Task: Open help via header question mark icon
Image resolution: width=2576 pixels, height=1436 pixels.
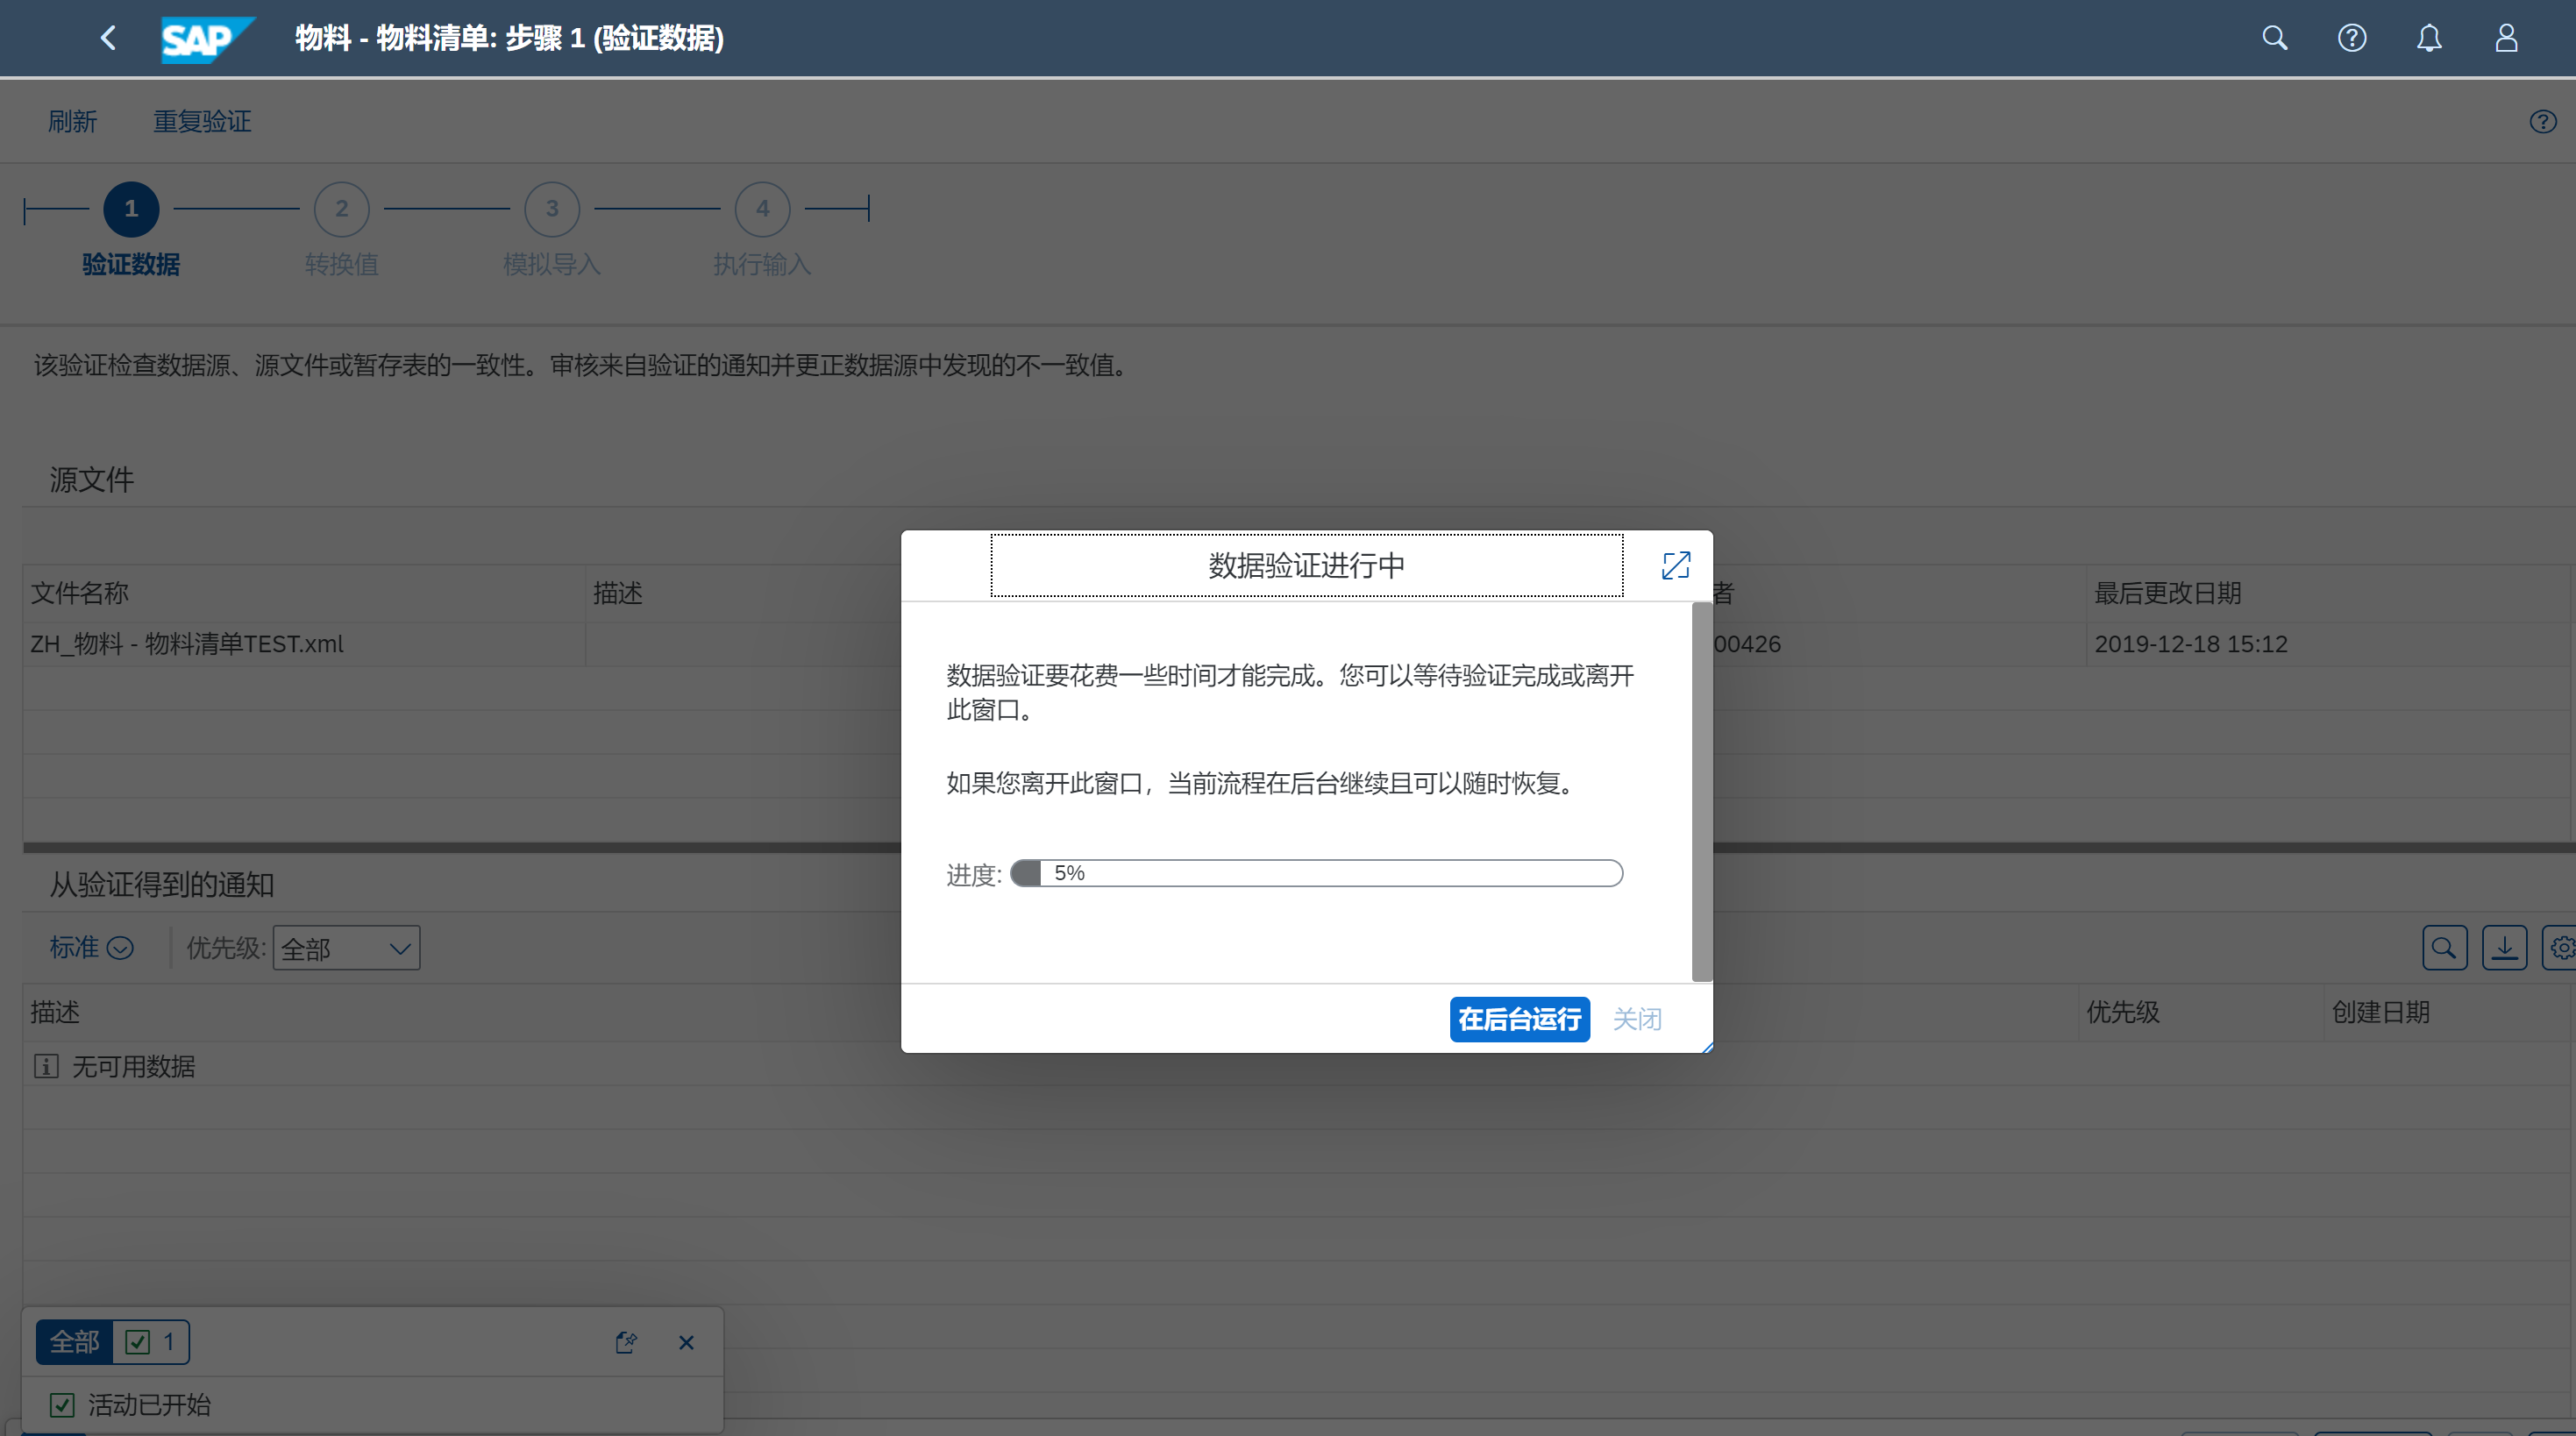Action: (2352, 38)
